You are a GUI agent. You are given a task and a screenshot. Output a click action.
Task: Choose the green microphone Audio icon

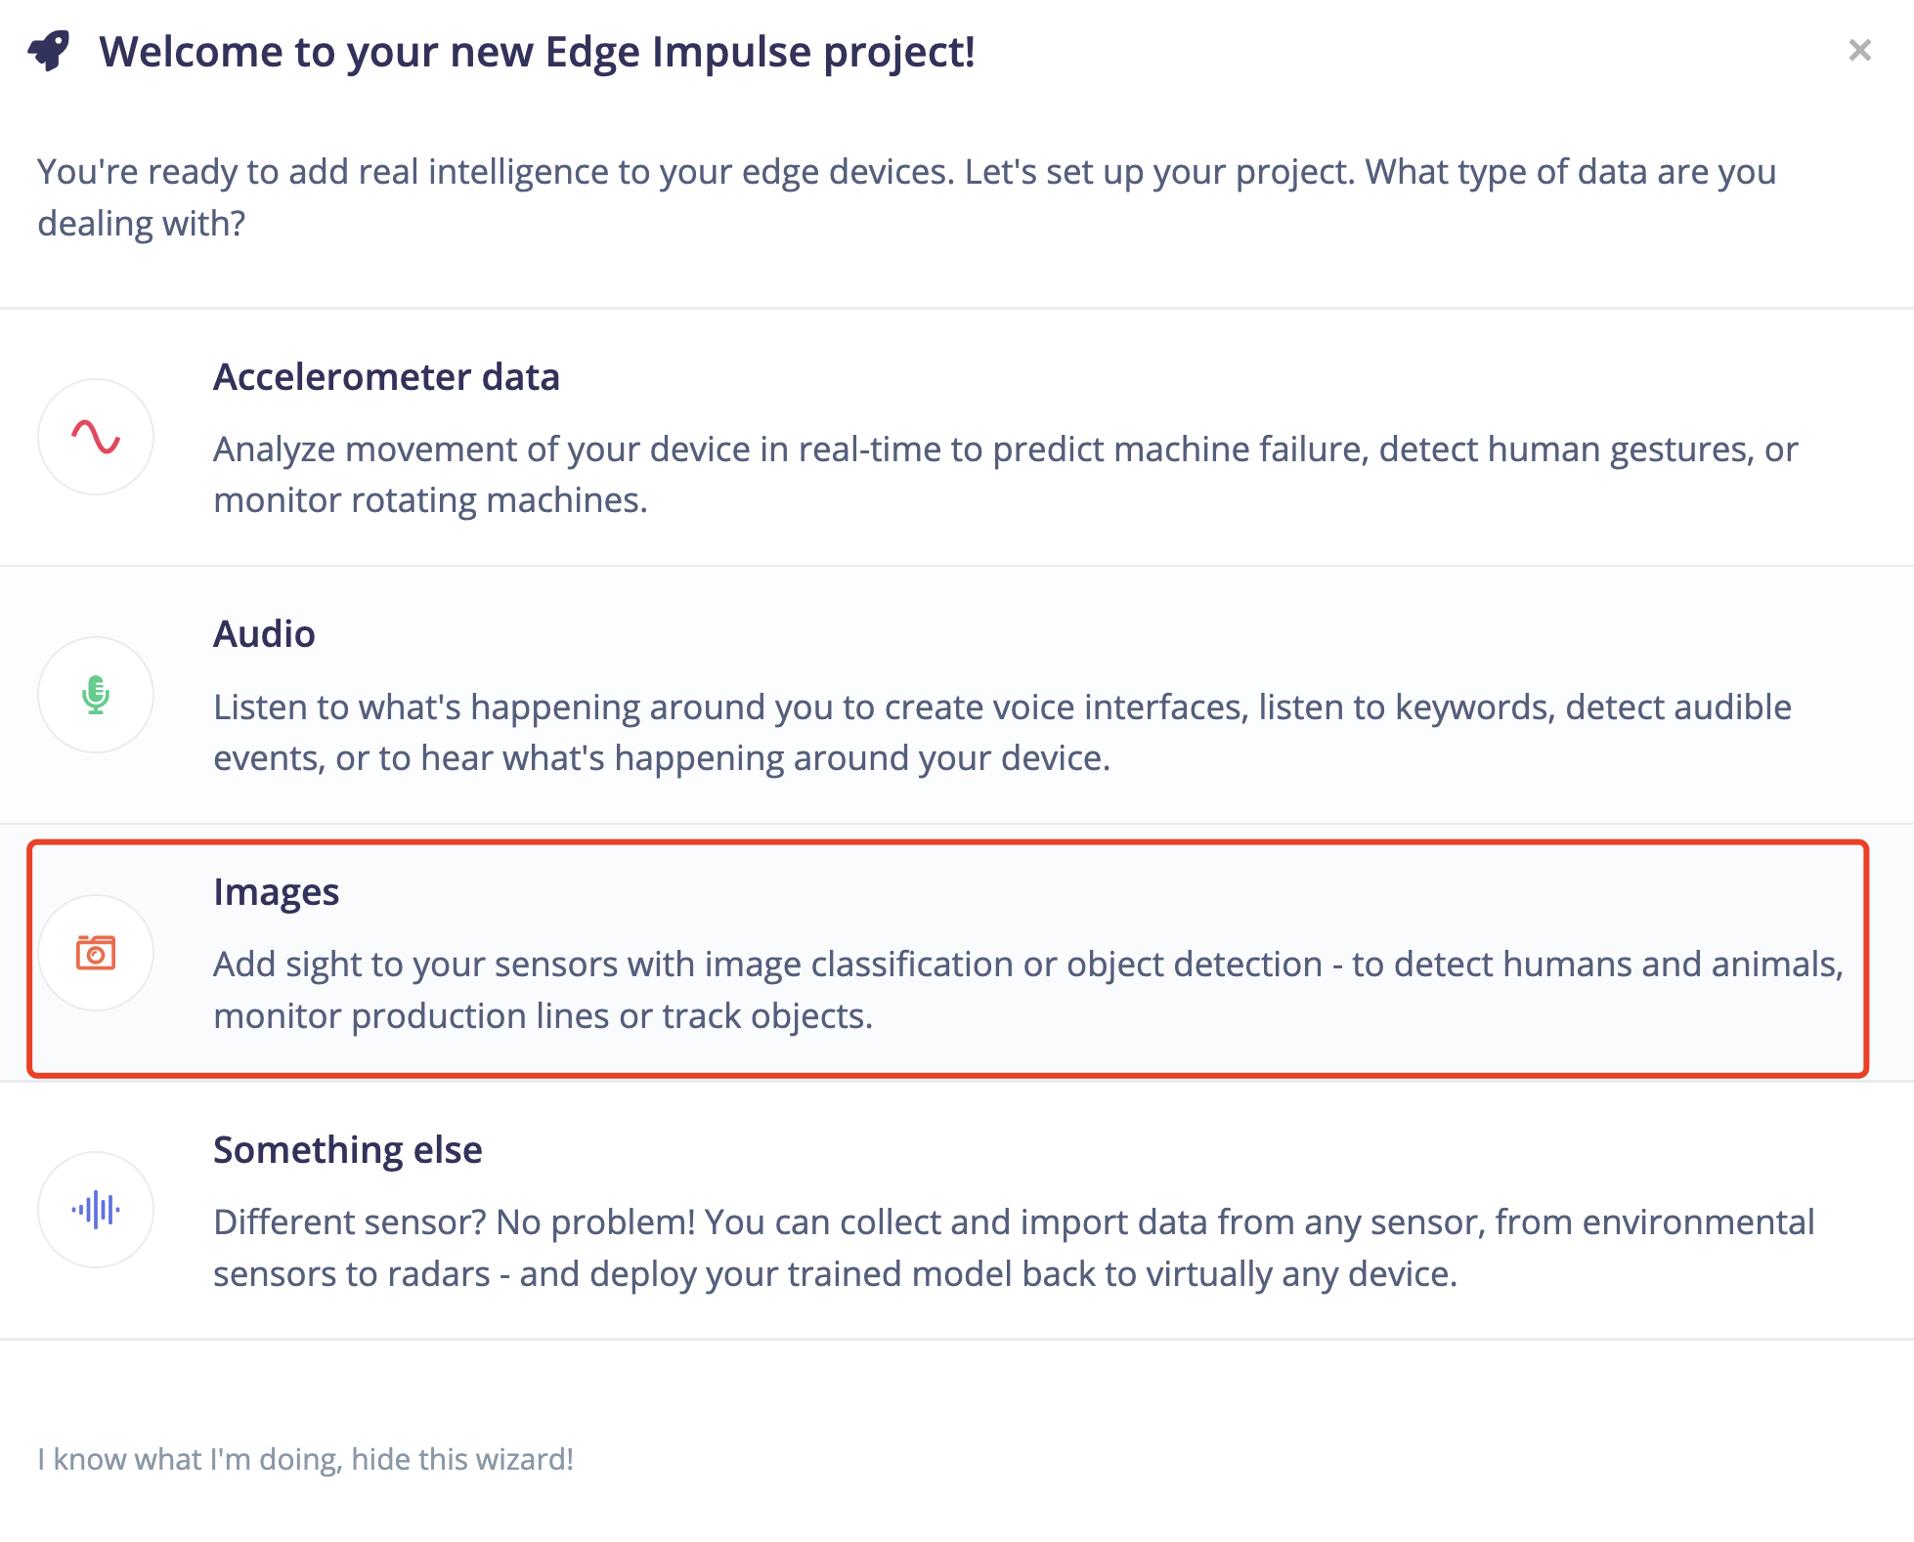pyautogui.click(x=96, y=695)
